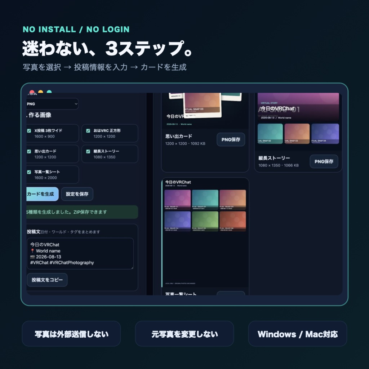The image size is (369, 369).
Task: Click the 元写真を変更しない badge
Action: 184,334
